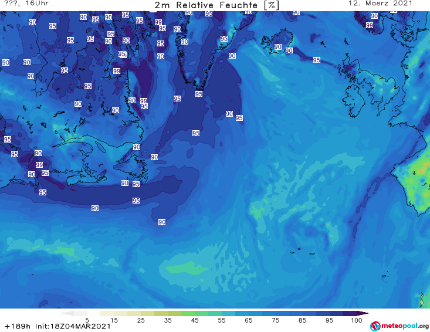Click the legend number 95 below the color bar
Screen dimensions: 430x332
coord(329,320)
